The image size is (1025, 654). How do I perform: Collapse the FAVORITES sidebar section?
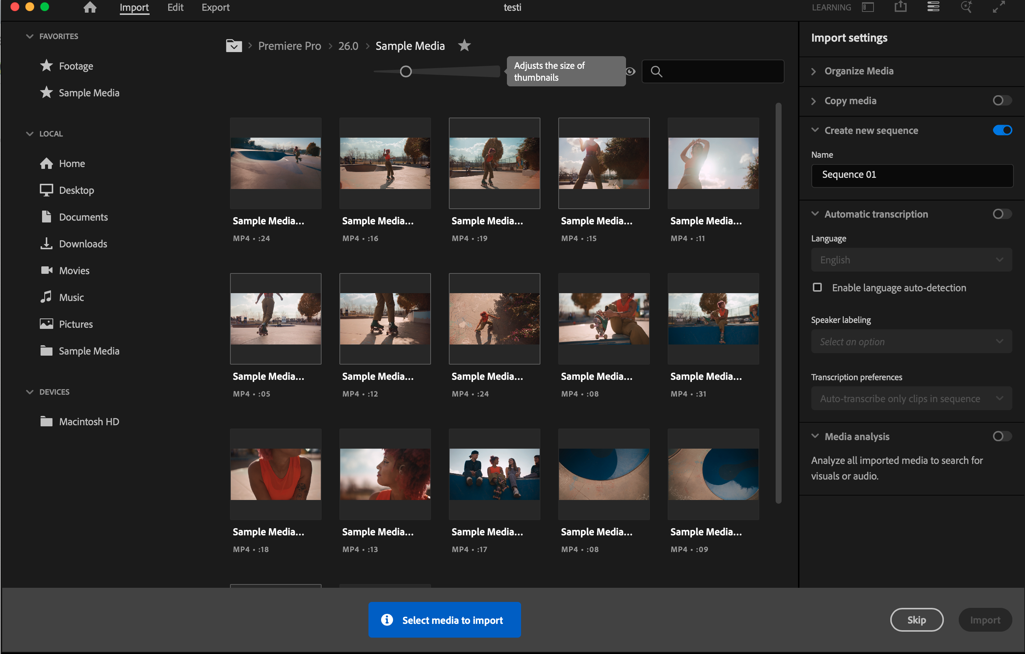(29, 36)
